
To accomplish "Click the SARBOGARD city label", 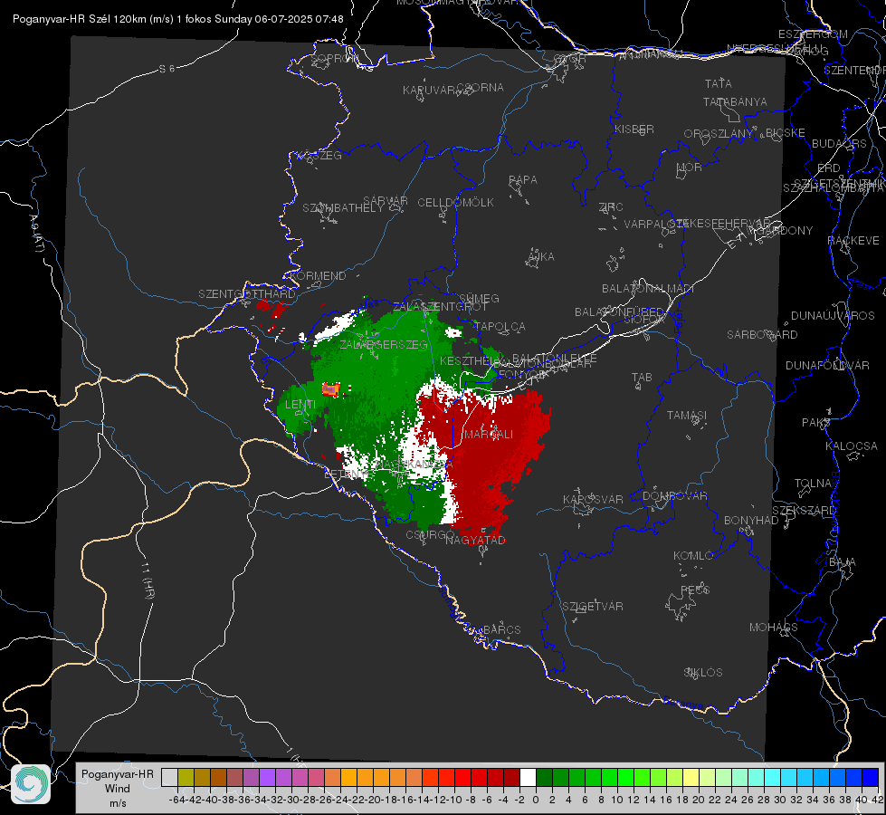I will point(762,335).
